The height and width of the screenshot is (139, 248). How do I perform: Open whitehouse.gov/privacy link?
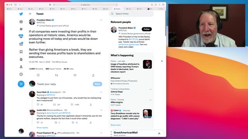tap(129, 44)
